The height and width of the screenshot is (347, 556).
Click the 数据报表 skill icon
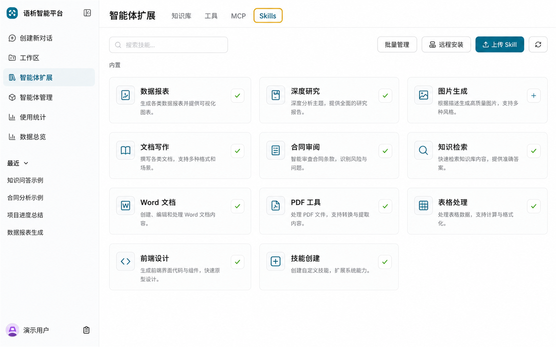[x=125, y=95]
